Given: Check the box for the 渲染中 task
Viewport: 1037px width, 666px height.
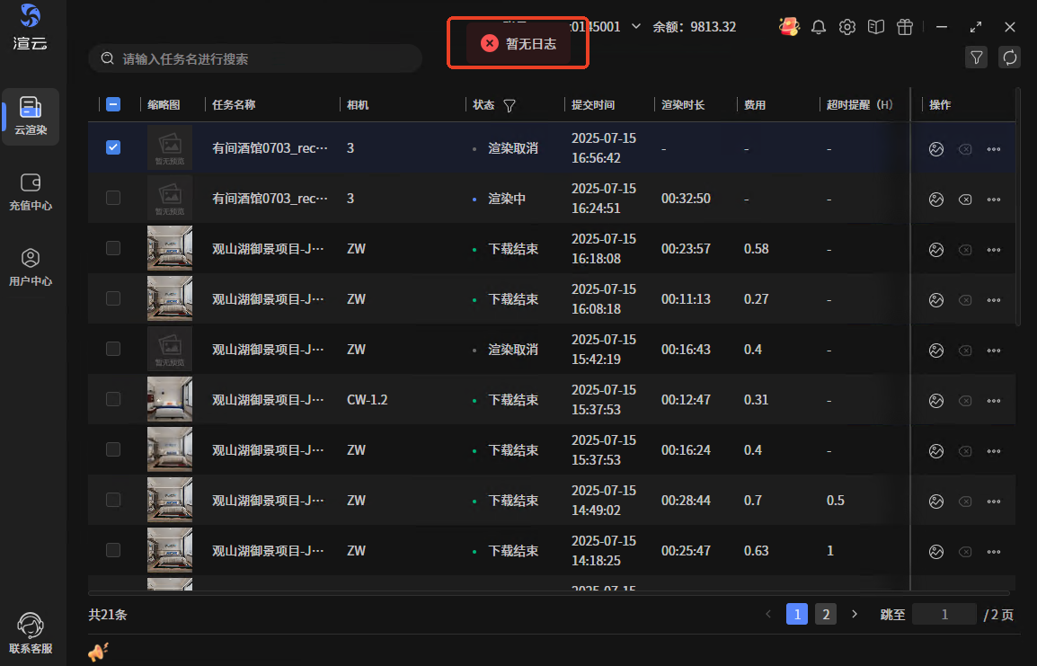Looking at the screenshot, I should tap(113, 198).
